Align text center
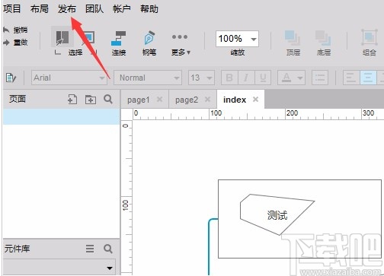384x276 pixels. click(x=368, y=78)
